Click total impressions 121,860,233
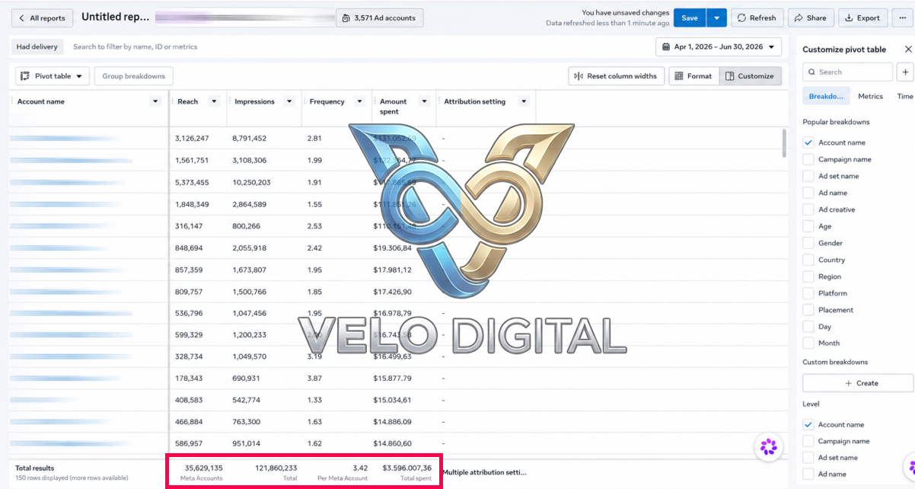The width and height of the screenshot is (915, 489). [x=276, y=468]
